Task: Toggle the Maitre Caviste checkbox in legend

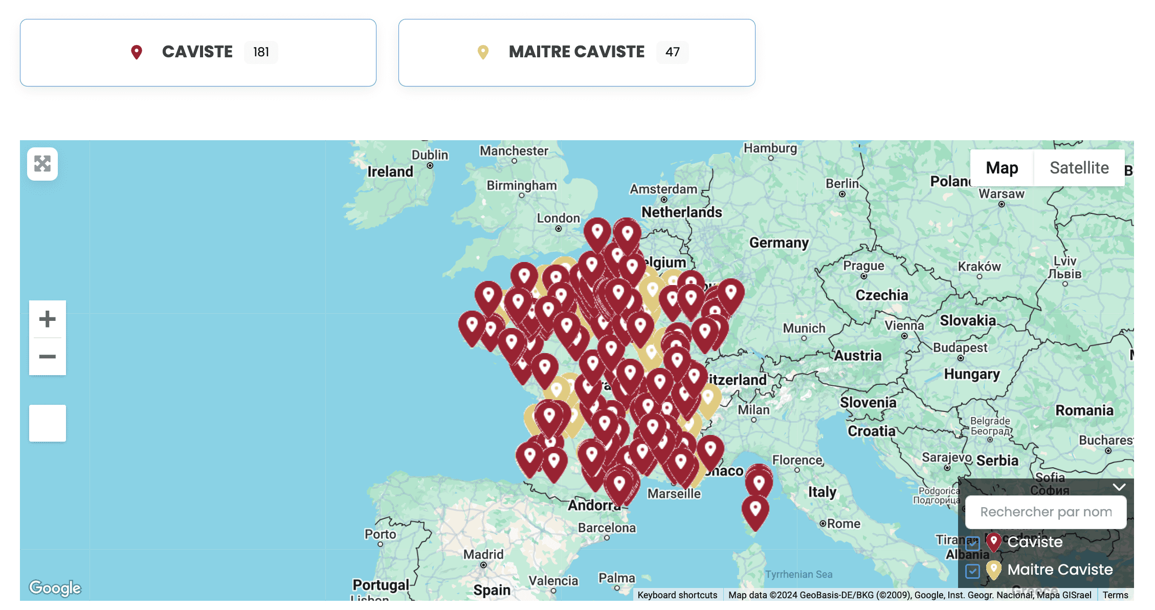Action: point(972,571)
